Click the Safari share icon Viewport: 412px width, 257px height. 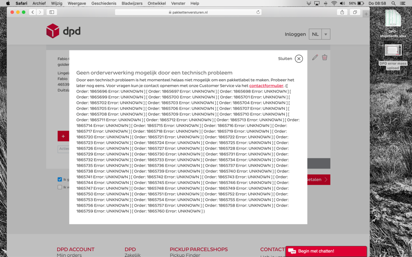(x=342, y=12)
